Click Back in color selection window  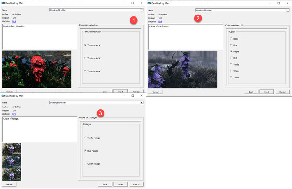point(251,92)
